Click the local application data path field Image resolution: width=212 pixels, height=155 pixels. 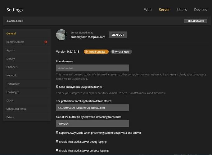92,108
